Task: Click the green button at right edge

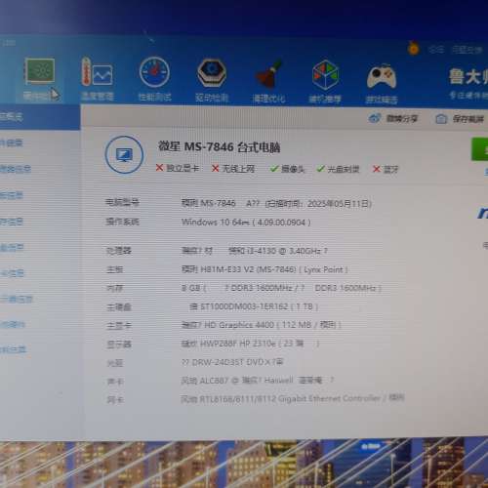Action: (480, 149)
